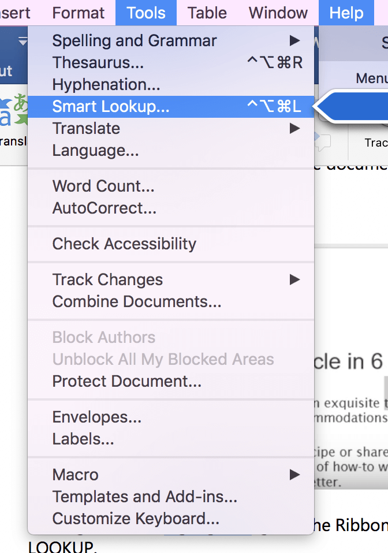Screen dimensions: 388x553
Task: Open the Help menu in menu bar
Action: click(346, 13)
